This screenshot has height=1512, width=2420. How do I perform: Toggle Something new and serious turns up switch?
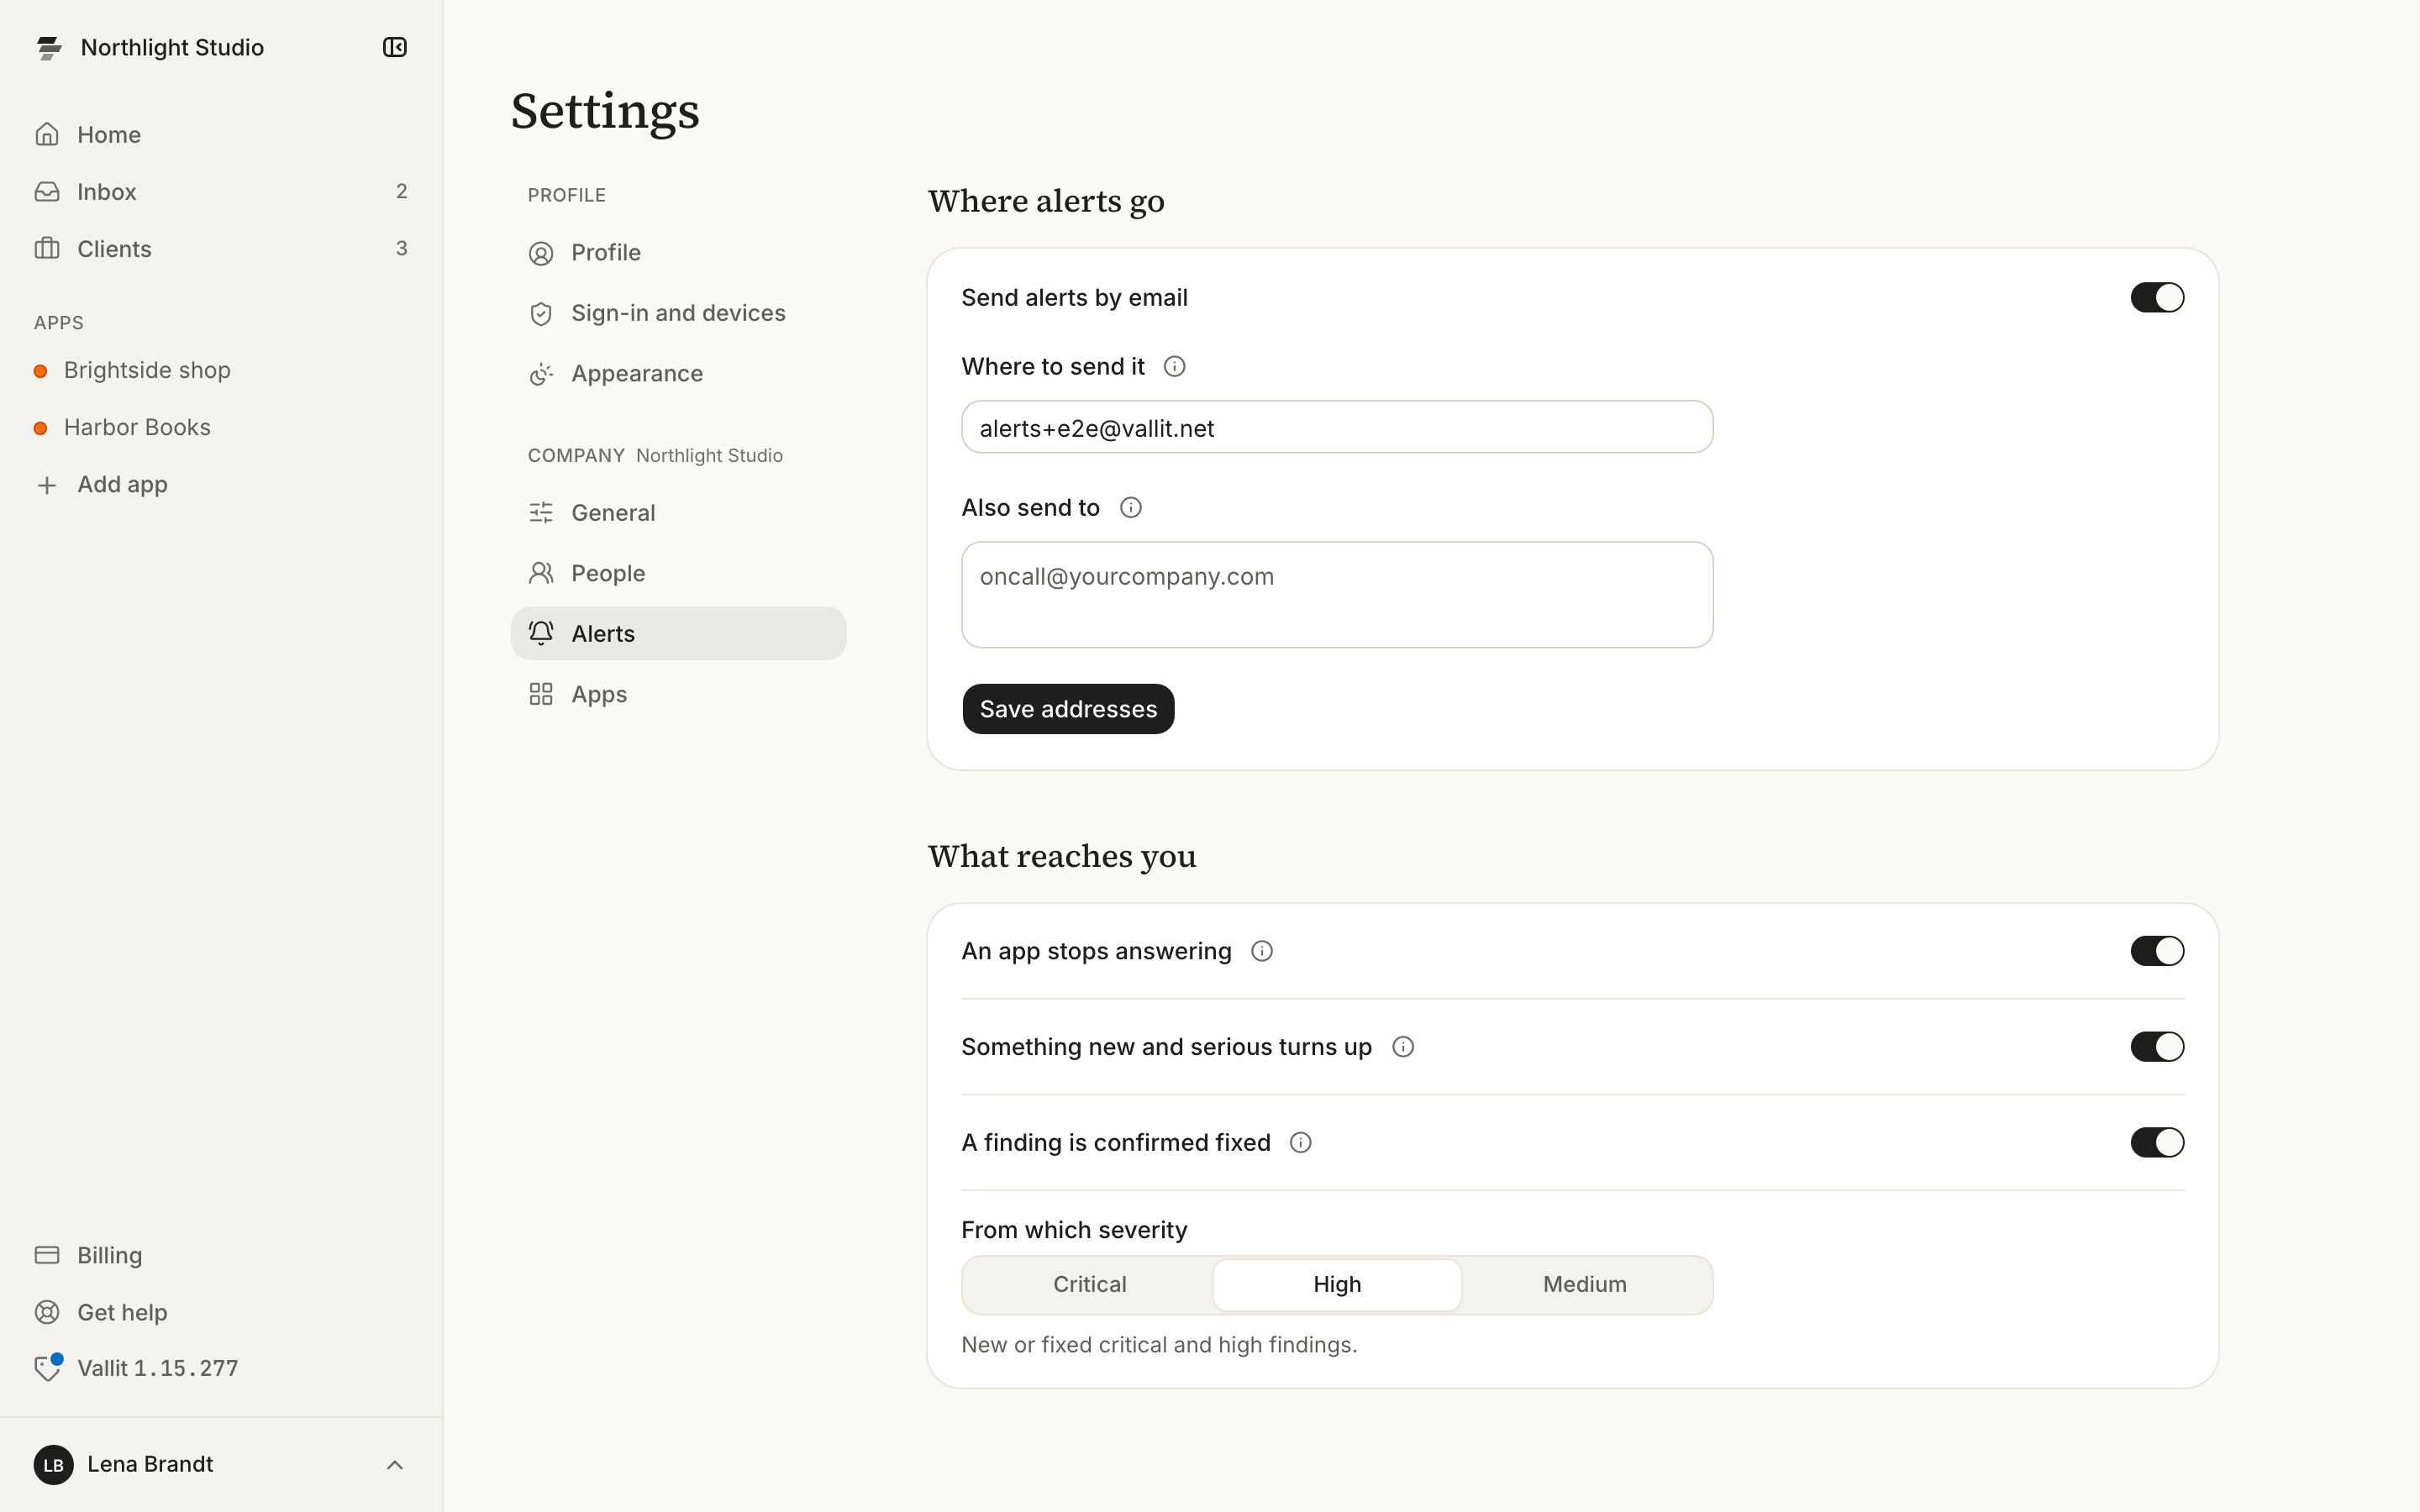[x=2157, y=1047]
